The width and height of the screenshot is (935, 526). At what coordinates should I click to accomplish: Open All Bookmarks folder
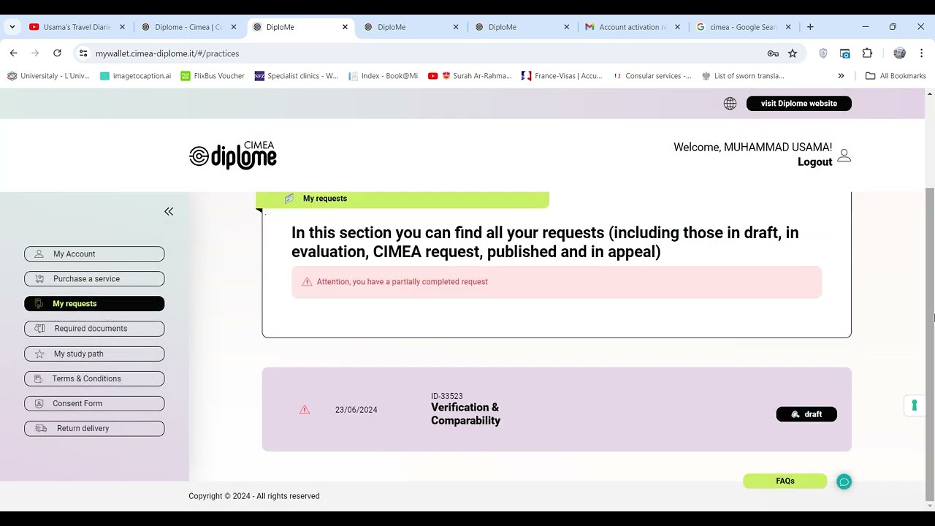tap(896, 76)
